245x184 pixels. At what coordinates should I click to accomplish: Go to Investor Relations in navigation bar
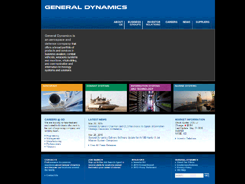coord(153,23)
